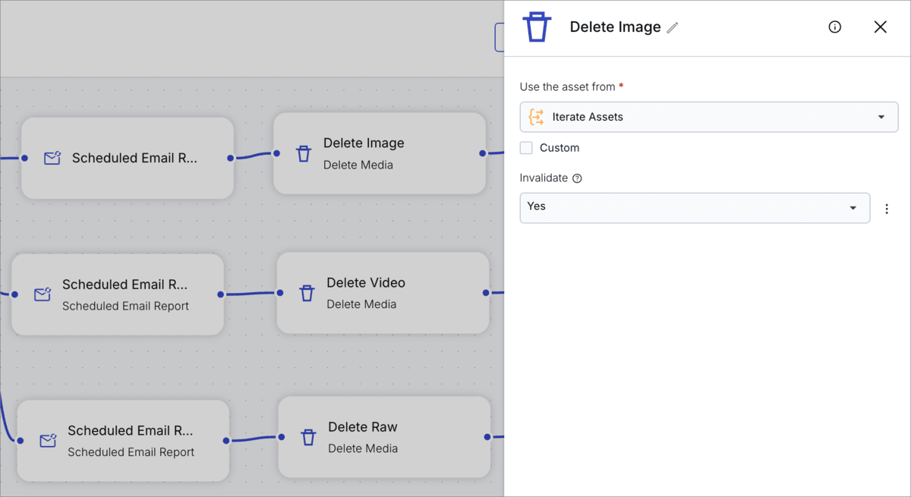Image resolution: width=911 pixels, height=497 pixels.
Task: Enable the Custom checkbox
Action: coord(526,147)
